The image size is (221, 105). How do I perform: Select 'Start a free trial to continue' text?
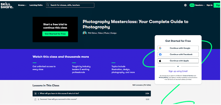pos(55,26)
